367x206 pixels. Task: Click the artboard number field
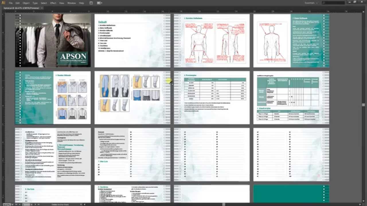pos(26,205)
